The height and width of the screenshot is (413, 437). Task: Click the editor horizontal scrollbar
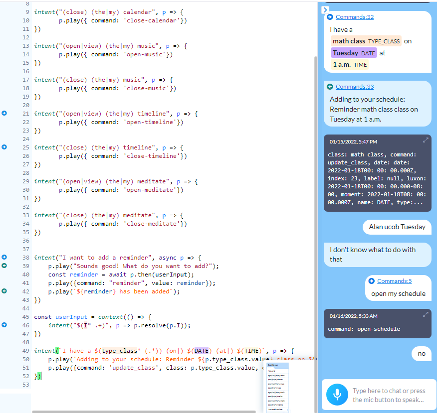click(144, 412)
